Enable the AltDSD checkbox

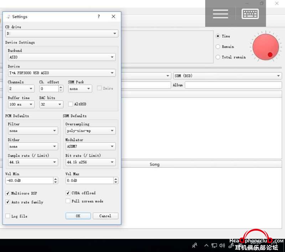(x=70, y=104)
